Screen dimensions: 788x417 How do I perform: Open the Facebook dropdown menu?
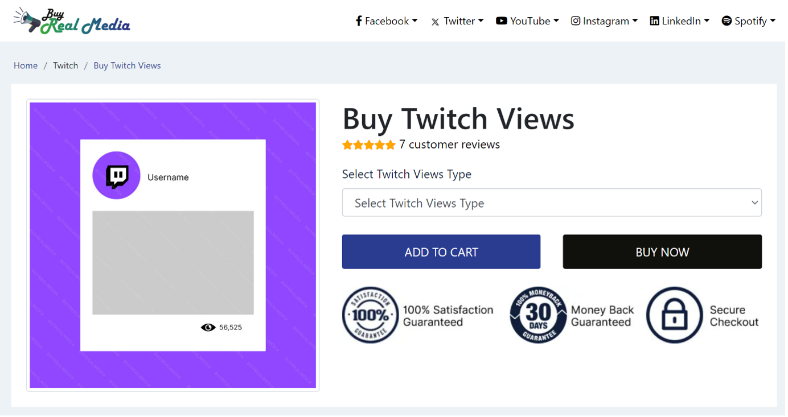point(387,21)
